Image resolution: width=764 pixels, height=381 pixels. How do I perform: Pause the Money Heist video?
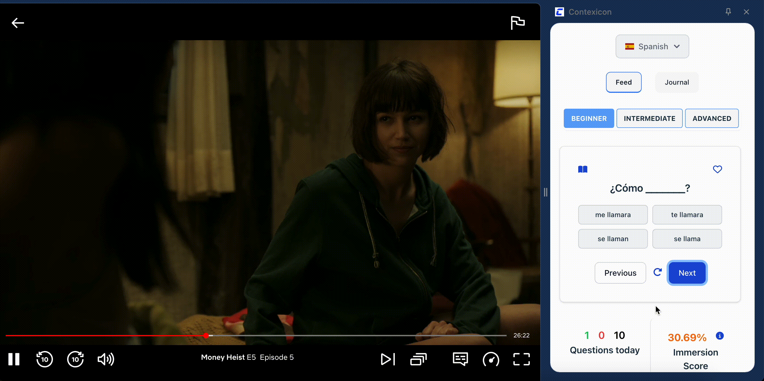coord(14,359)
